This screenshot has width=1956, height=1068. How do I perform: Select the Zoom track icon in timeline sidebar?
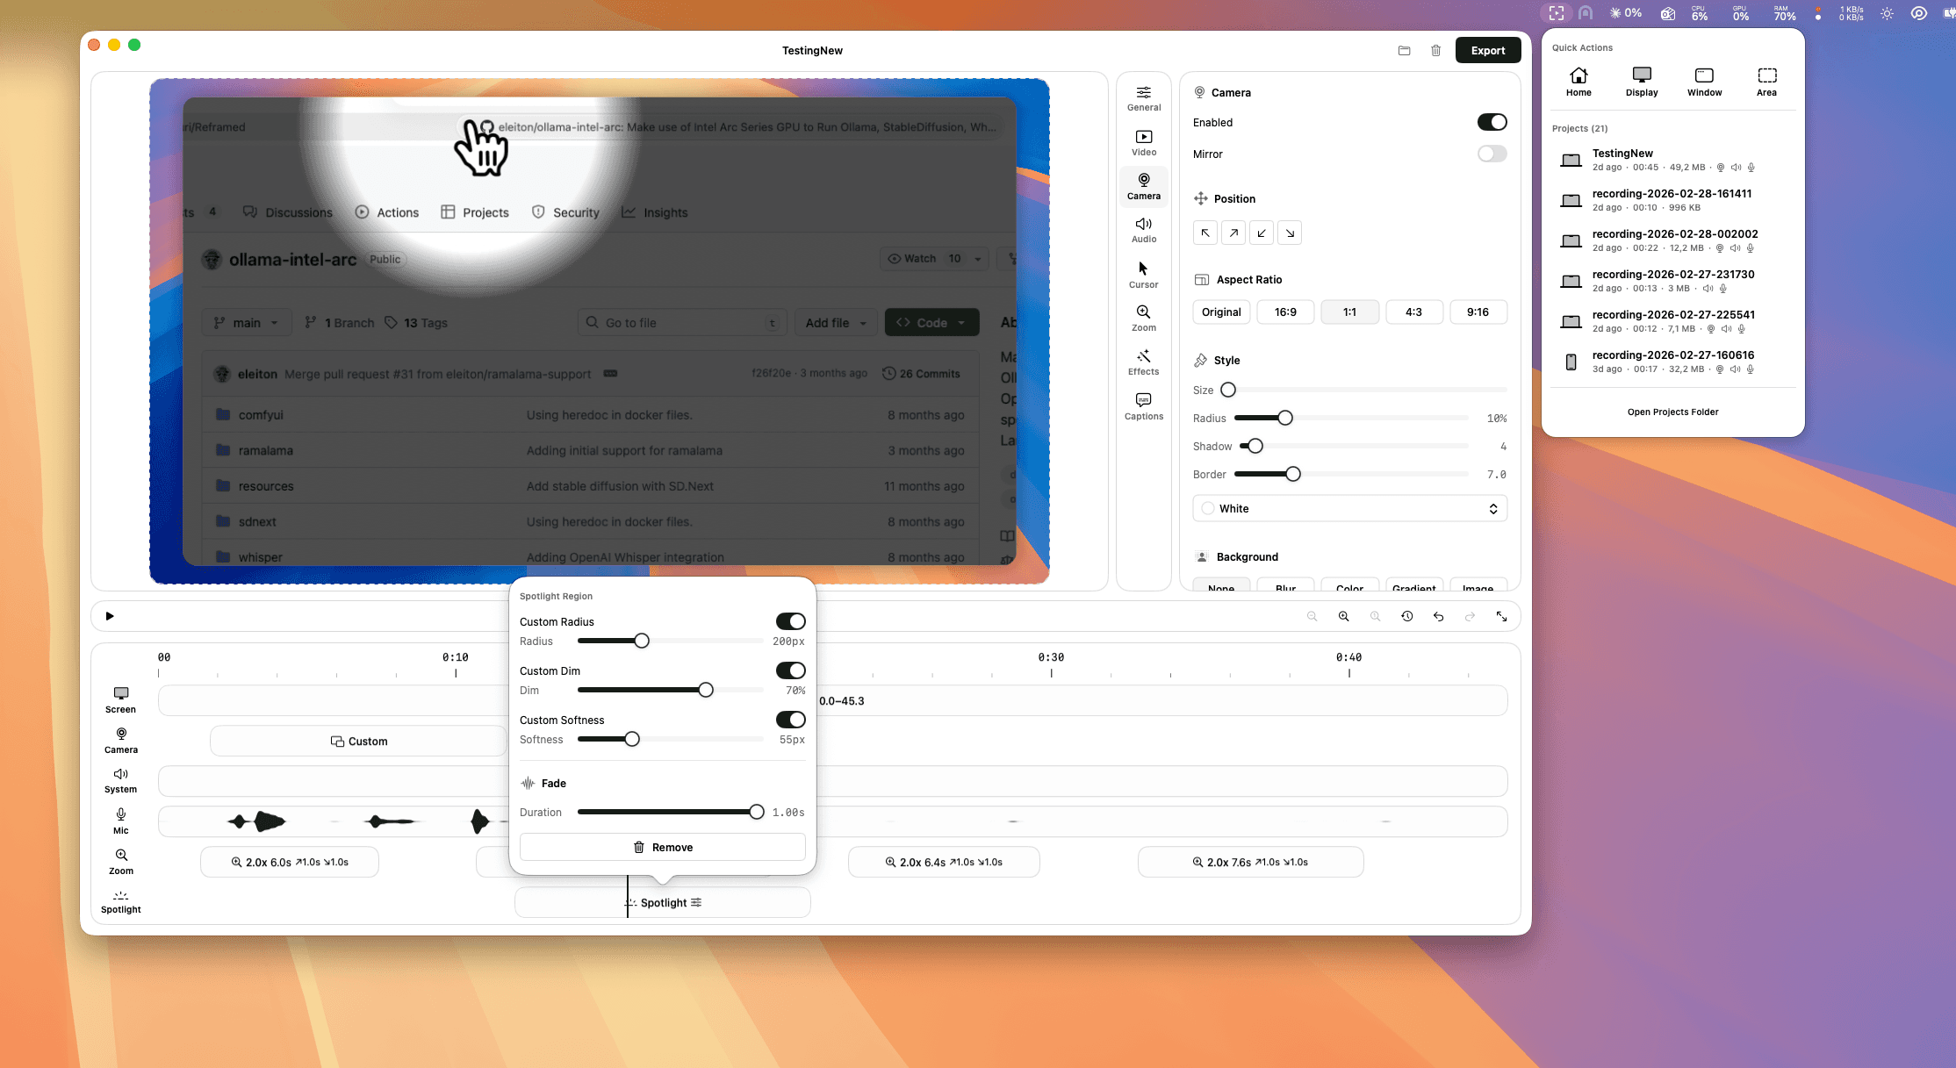[120, 861]
